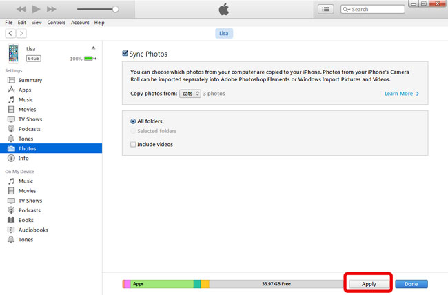
Task: Click the yellow storage bar segment
Action: (205, 284)
